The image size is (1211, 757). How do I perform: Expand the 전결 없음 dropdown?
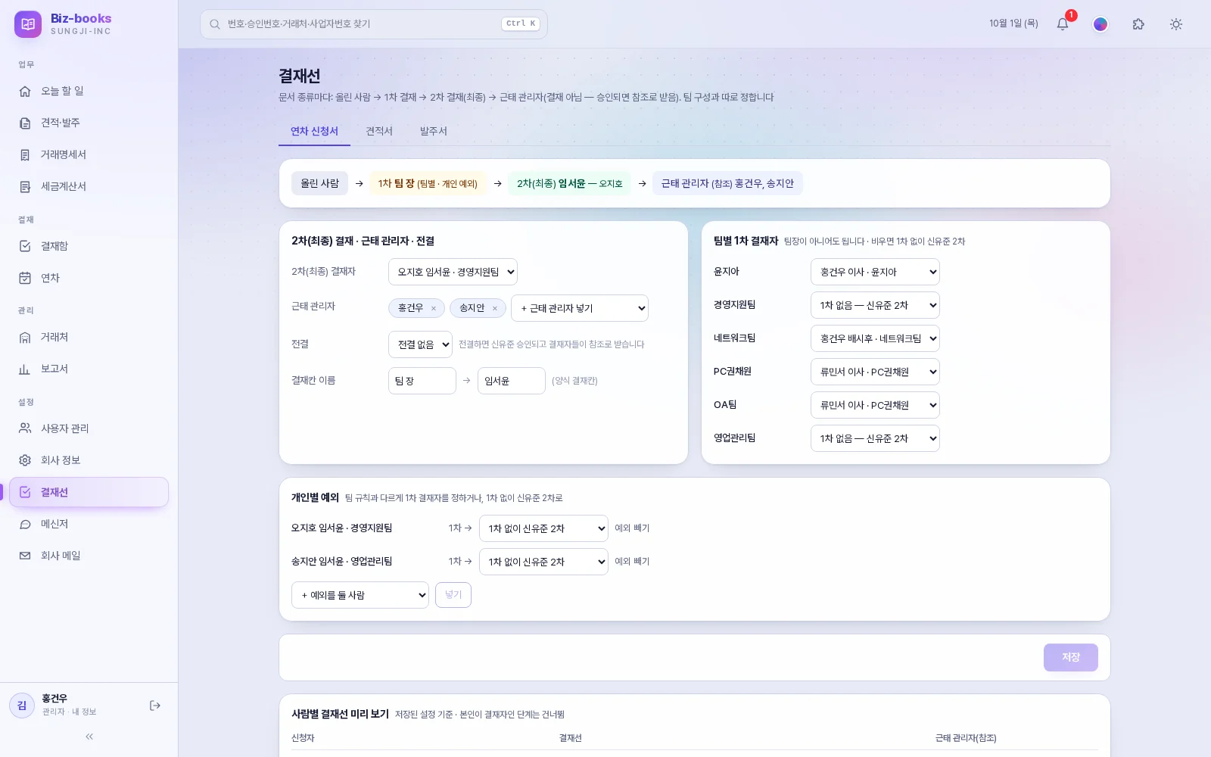420,344
